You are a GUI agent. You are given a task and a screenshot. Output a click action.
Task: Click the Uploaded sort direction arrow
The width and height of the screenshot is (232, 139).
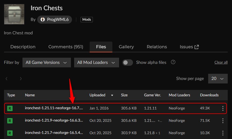click(112, 95)
